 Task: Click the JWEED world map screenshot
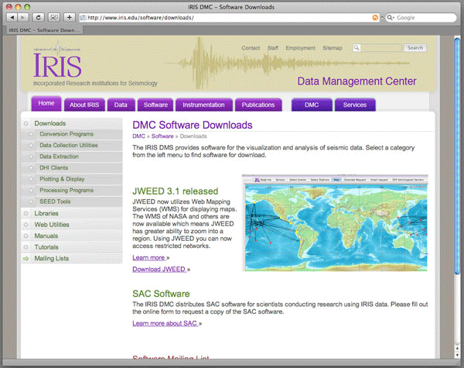[335, 223]
